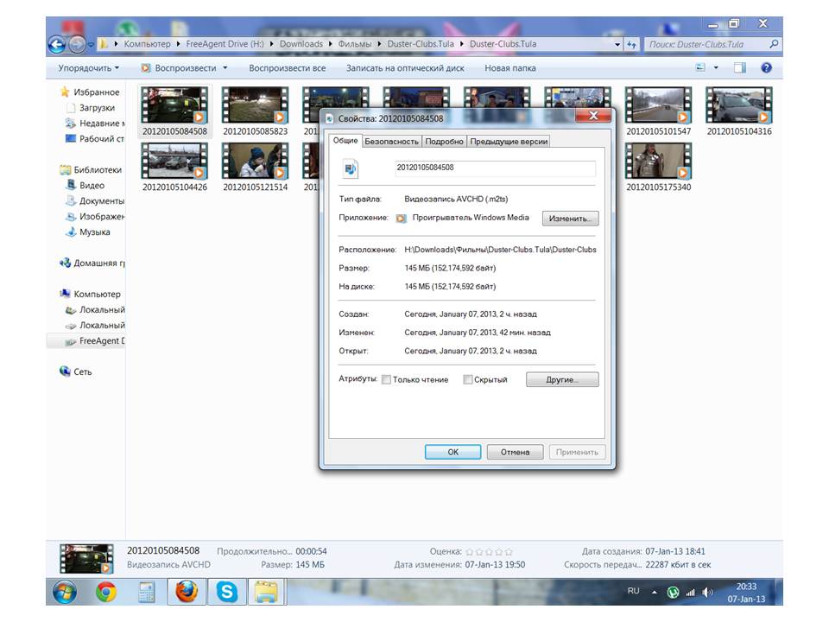This screenshot has width=829, height=622.
Task: Toggle the preview pane icon
Action: (740, 67)
